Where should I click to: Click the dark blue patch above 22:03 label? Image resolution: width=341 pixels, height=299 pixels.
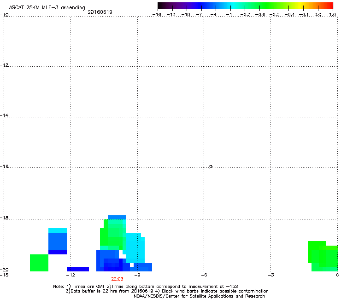pos(113,265)
